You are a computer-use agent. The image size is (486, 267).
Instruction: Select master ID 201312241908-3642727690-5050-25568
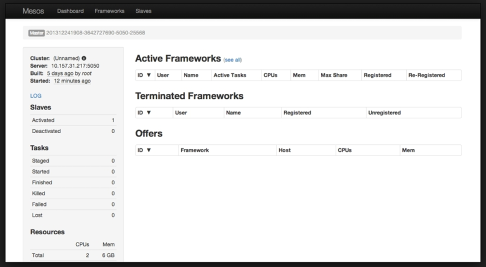(95, 33)
